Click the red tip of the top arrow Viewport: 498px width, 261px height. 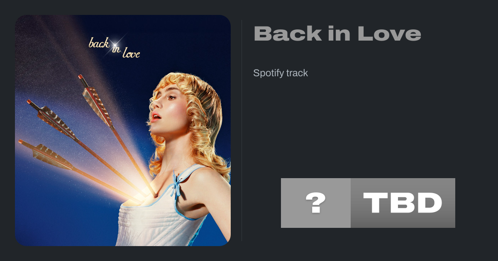(81, 77)
